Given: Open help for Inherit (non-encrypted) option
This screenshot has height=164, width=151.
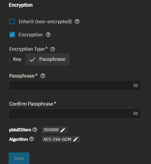Looking at the screenshot, I should click(x=77, y=21).
